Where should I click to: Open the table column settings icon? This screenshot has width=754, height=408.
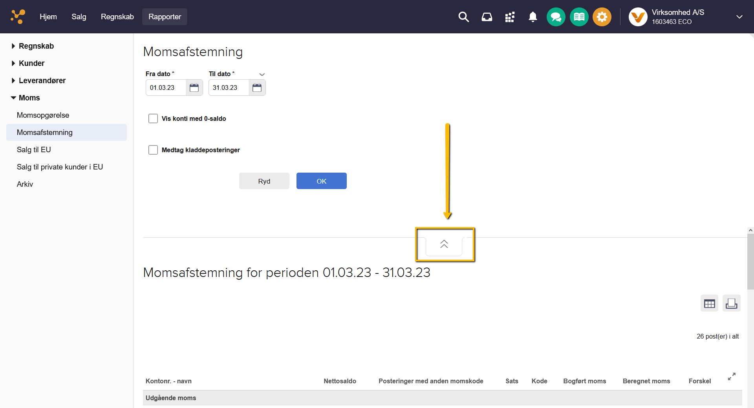(709, 303)
